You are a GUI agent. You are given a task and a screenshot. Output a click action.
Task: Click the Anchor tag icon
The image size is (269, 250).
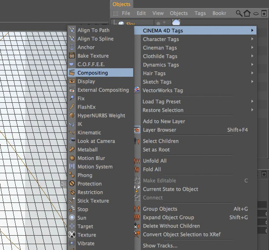pos(72,47)
